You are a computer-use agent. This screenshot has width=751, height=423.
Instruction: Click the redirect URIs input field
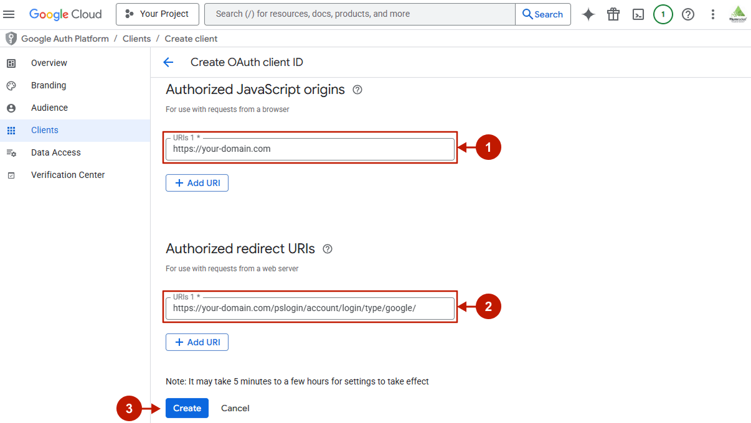[309, 309]
